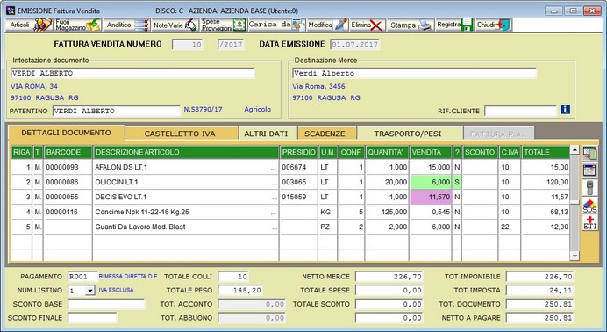Close the form with Chiudi button
607x332 pixels.
pos(494,25)
